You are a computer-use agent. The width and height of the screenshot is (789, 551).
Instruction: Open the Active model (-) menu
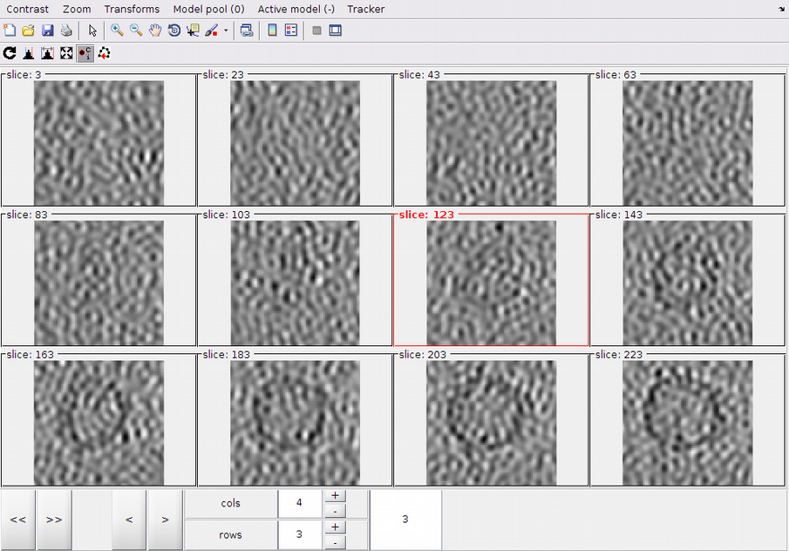296,9
